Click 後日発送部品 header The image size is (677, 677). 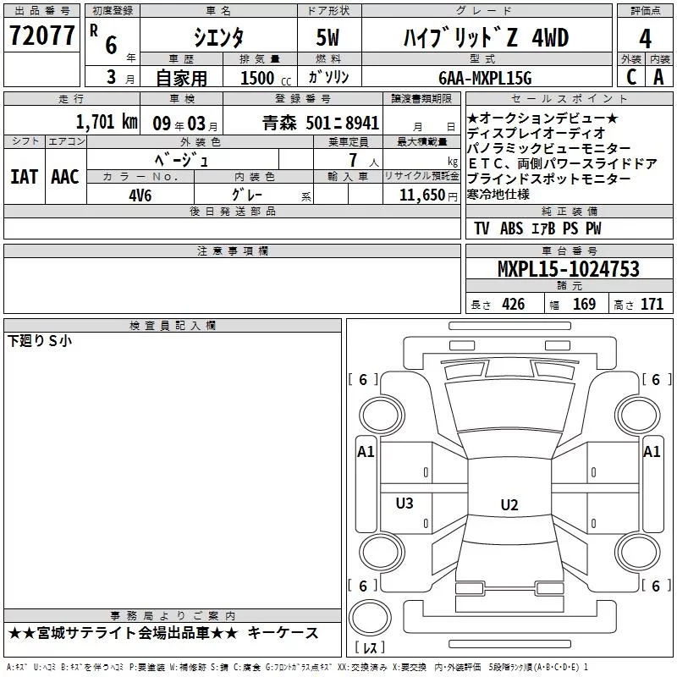click(232, 211)
